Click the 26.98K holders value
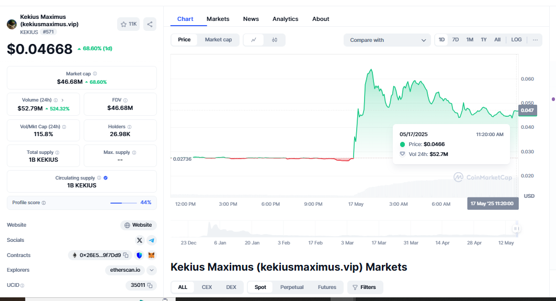 point(120,134)
